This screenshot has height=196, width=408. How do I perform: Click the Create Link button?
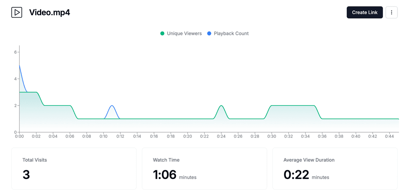[364, 13]
